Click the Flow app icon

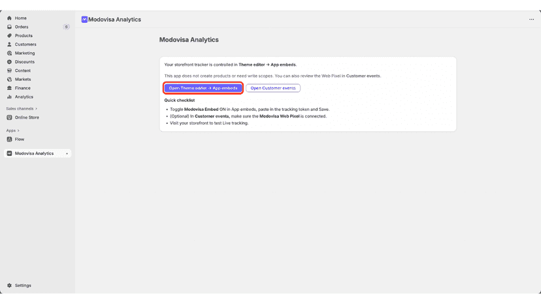click(9, 139)
